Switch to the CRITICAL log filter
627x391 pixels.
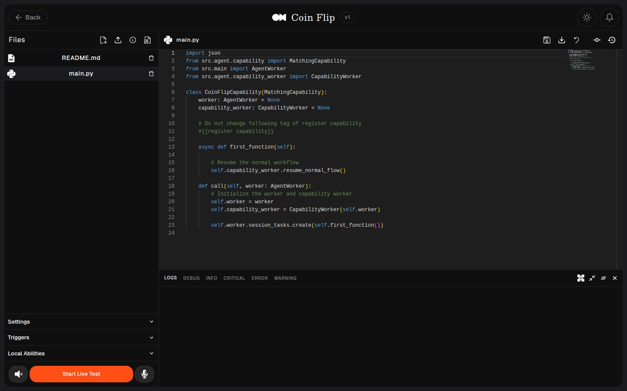point(234,278)
